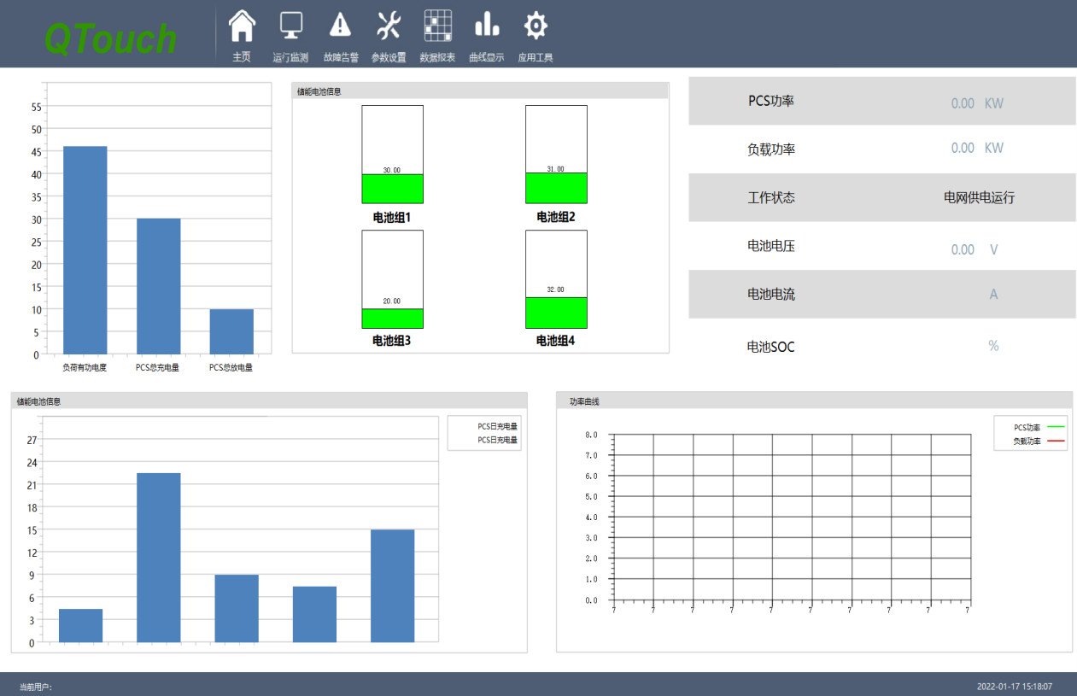Open 应用工具 gear icon
Screen dimensions: 1077x696
[x=536, y=26]
